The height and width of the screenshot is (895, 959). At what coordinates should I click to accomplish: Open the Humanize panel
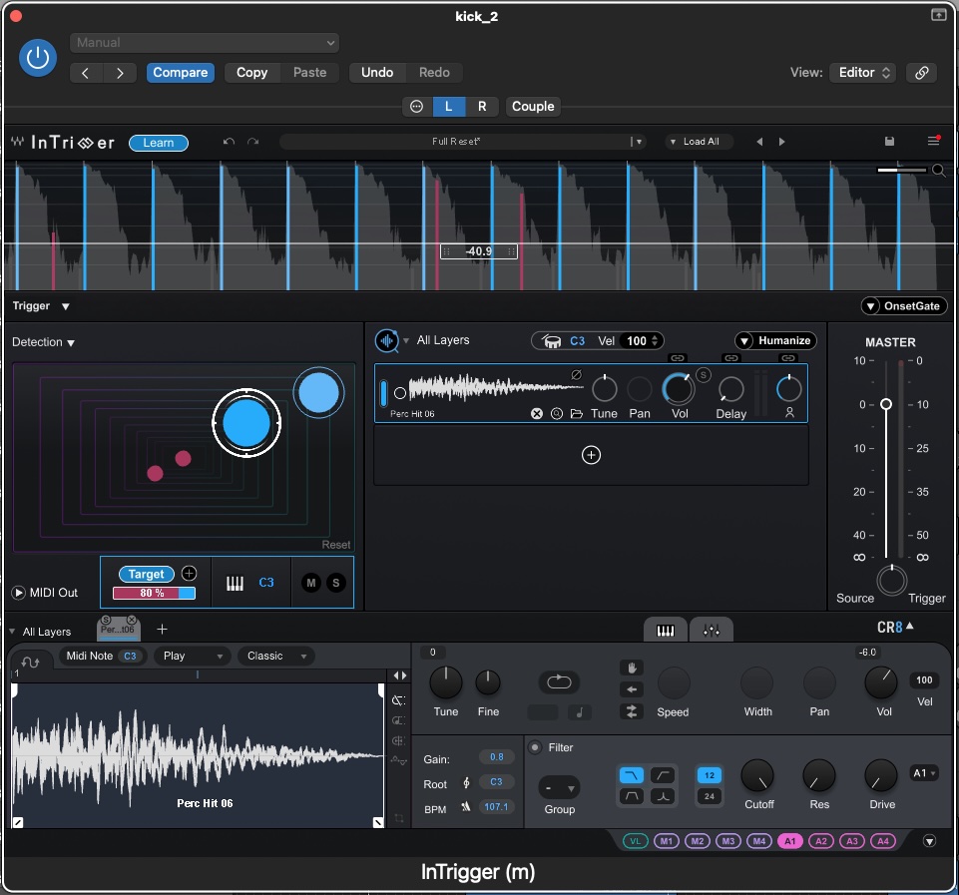coord(775,340)
